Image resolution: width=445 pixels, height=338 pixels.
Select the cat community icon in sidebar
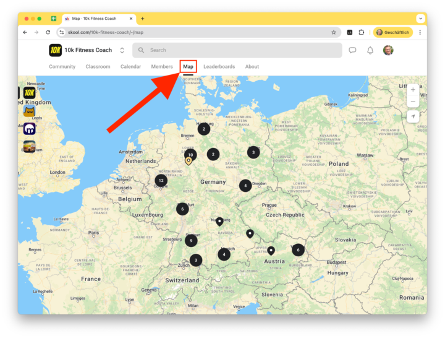click(29, 111)
